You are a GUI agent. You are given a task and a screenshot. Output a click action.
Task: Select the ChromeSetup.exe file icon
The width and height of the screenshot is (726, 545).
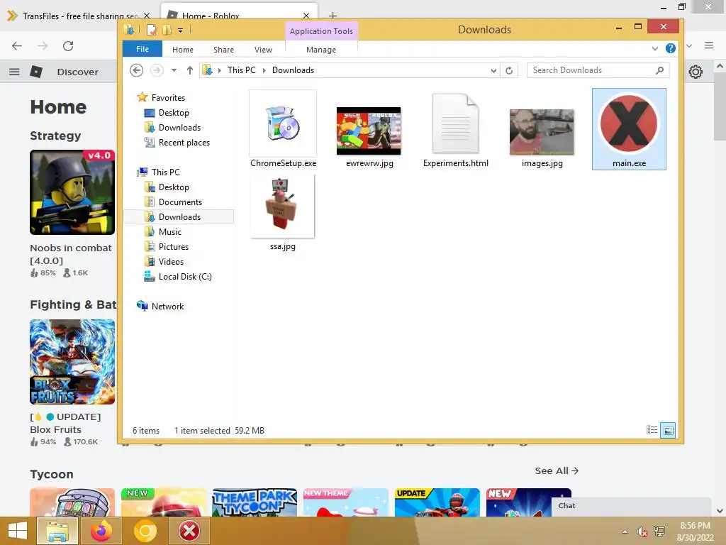click(283, 123)
